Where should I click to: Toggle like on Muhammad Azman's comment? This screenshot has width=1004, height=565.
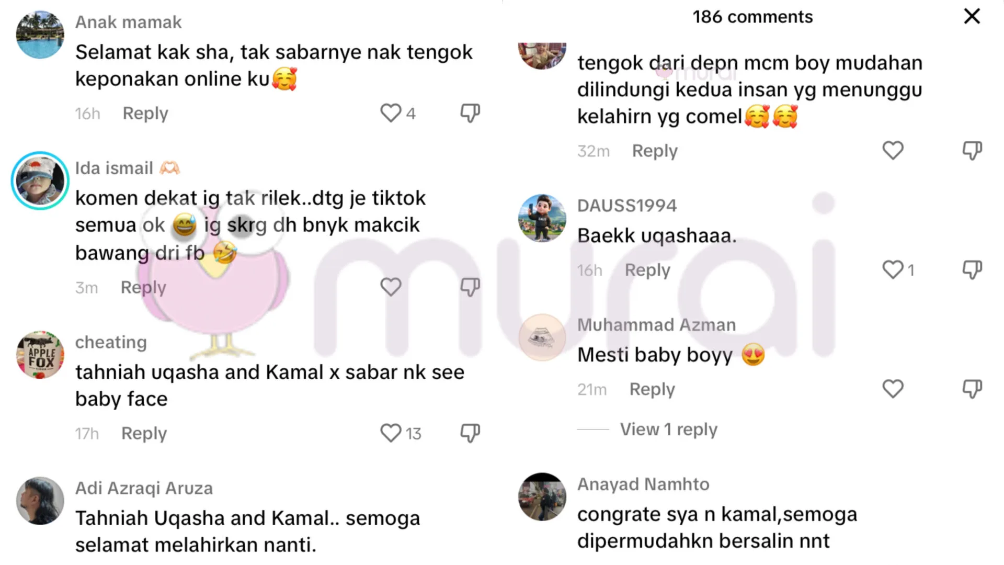click(893, 389)
